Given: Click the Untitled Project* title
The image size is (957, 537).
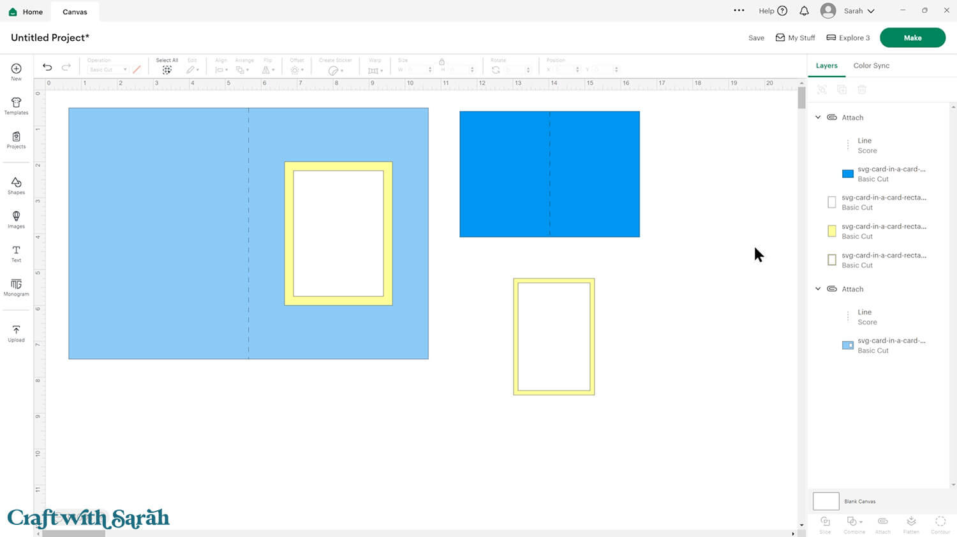Looking at the screenshot, I should coord(50,38).
